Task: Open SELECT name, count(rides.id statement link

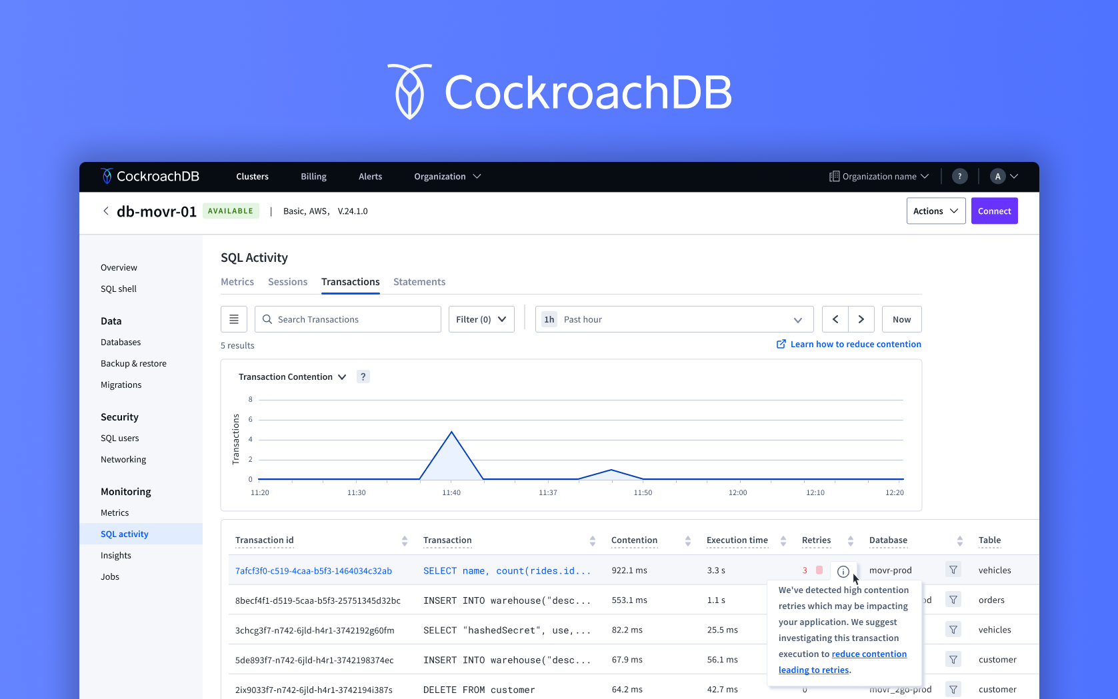Action: point(507,571)
